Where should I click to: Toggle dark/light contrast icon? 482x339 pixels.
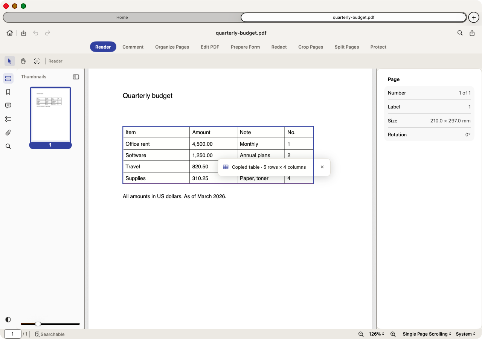[8, 319]
